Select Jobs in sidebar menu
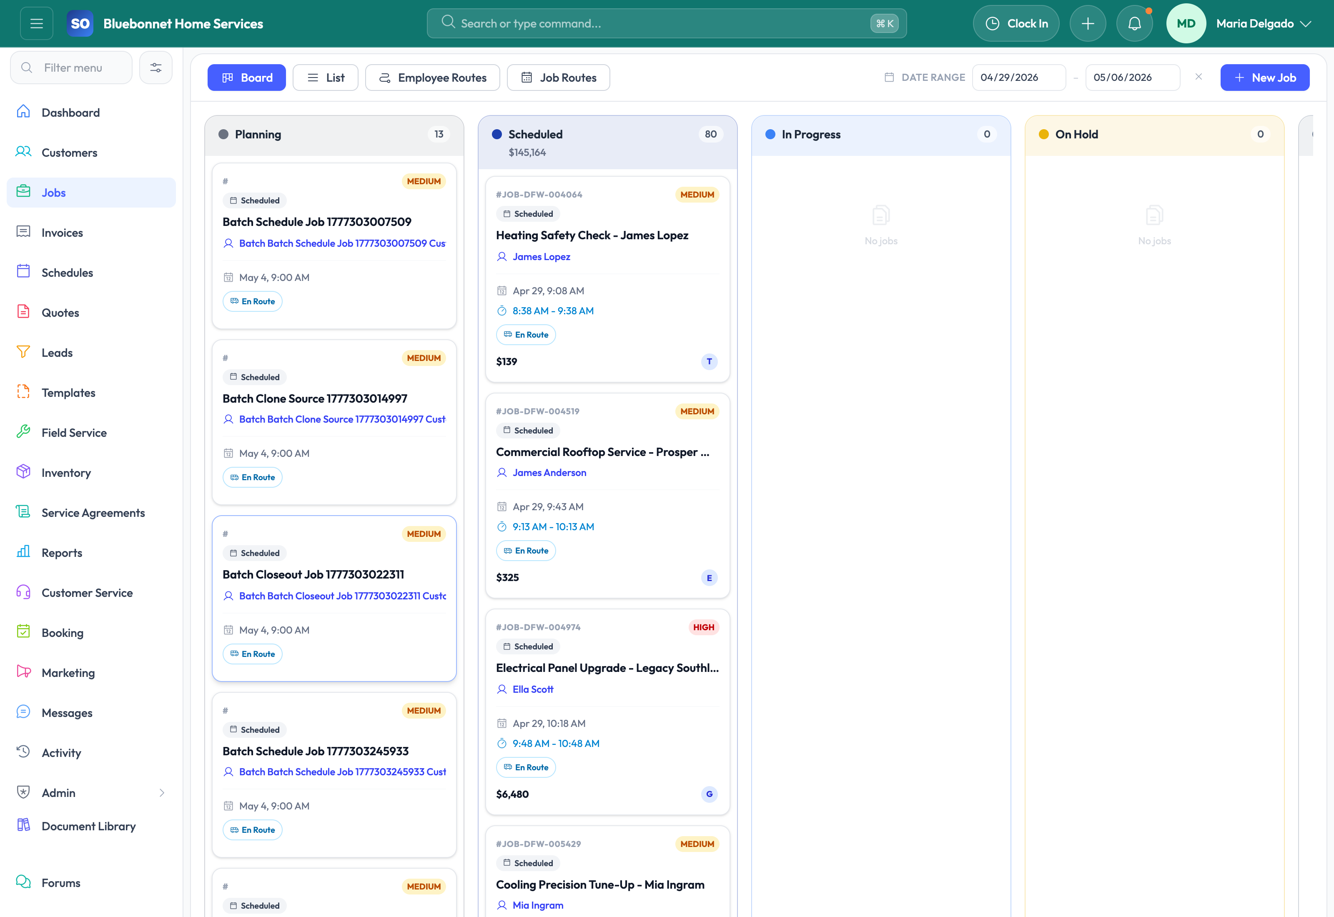 [91, 193]
